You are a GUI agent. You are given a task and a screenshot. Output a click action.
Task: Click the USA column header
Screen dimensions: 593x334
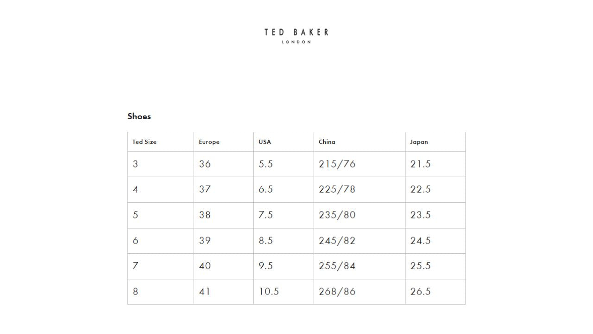(265, 142)
